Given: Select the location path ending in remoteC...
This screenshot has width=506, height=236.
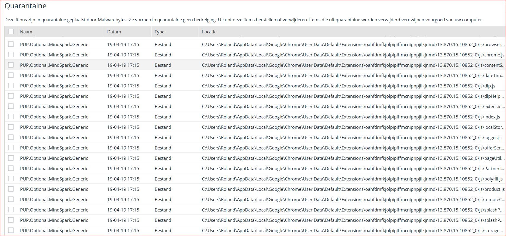Looking at the screenshot, I should coord(353,199).
